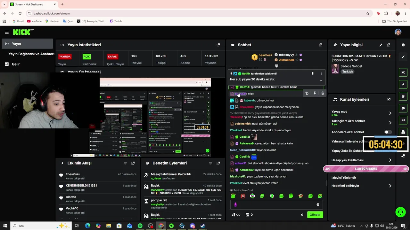Pop out the Yayın İstatistikleri panel
This screenshot has height=230, width=410.
(x=218, y=45)
